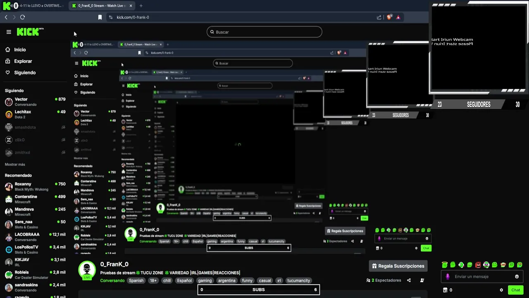
Task: Click 0_FranK_0 LIVE avatar on main page
Action: click(x=87, y=271)
